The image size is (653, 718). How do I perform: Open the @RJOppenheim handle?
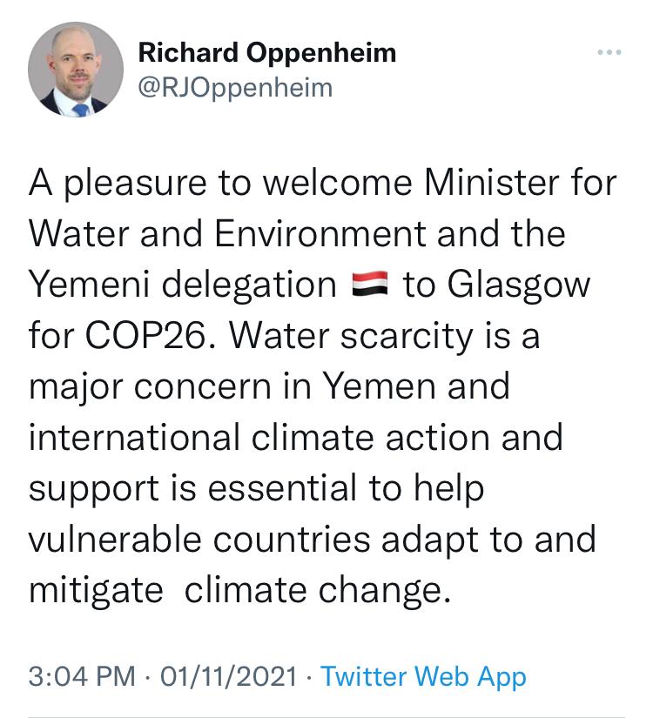point(236,89)
